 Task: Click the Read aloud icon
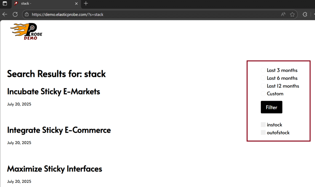283,14
